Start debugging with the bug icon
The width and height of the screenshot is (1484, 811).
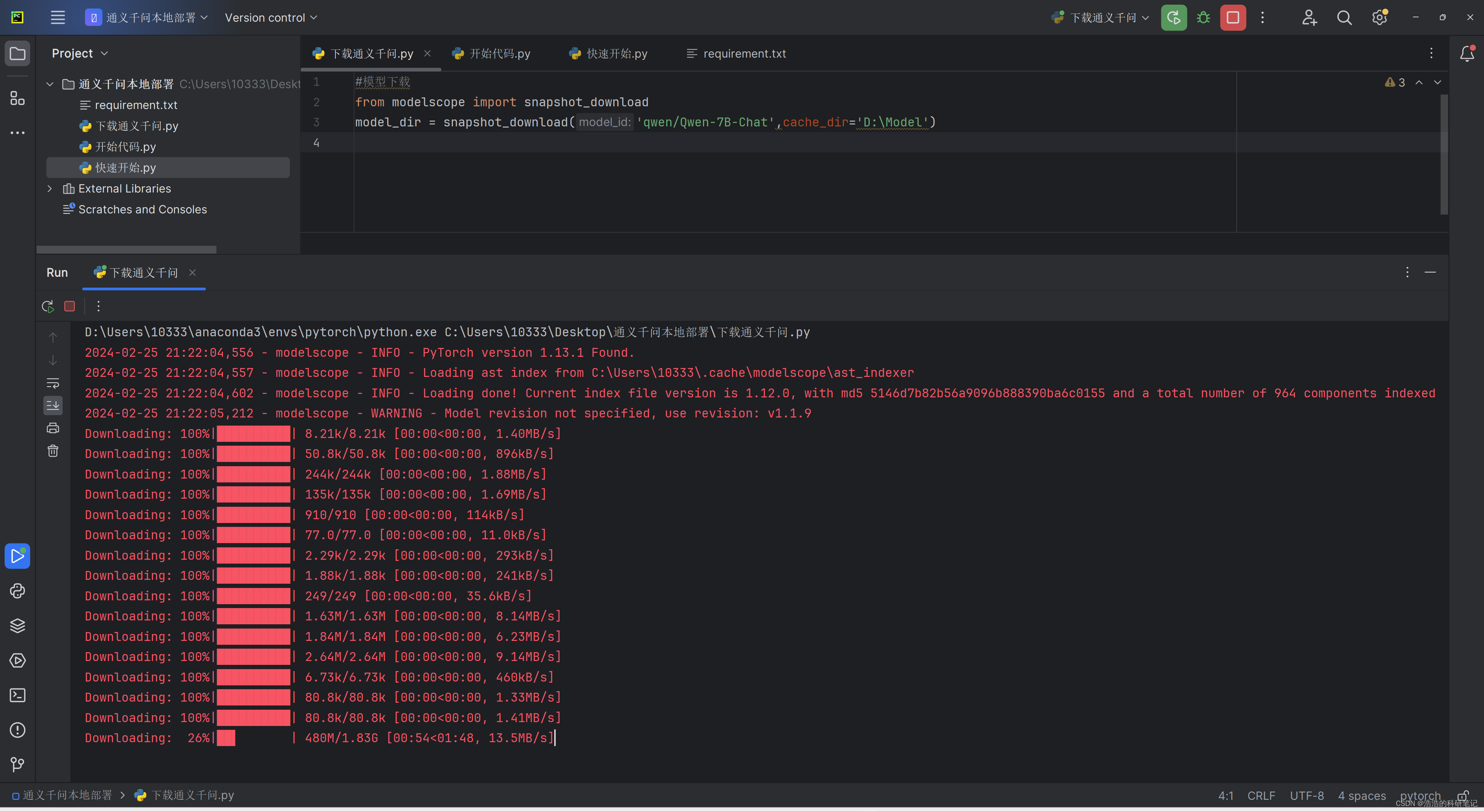tap(1203, 18)
